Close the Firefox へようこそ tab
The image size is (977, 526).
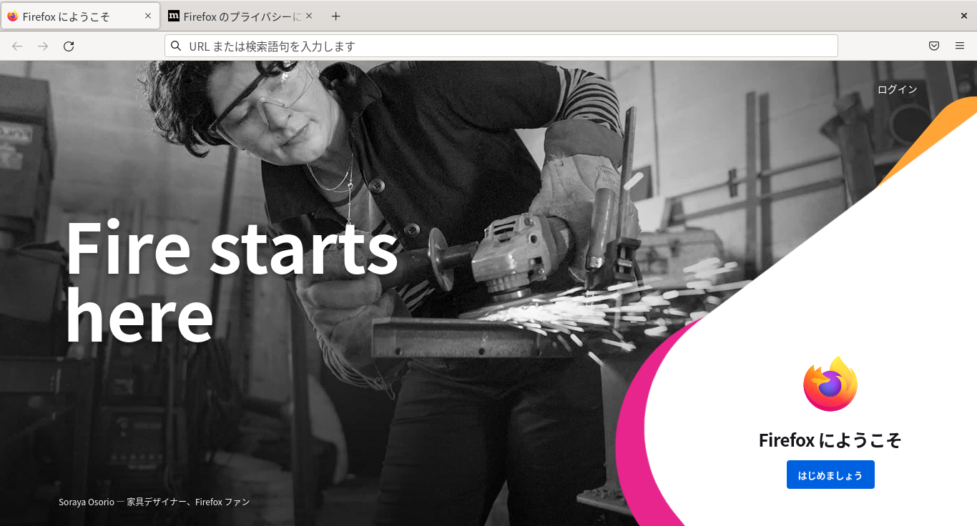pyautogui.click(x=148, y=16)
